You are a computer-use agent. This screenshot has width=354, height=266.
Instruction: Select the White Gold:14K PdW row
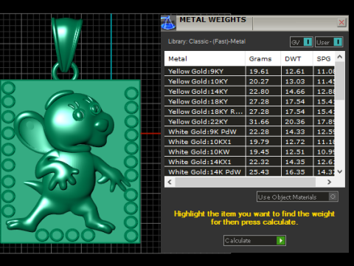249,171
